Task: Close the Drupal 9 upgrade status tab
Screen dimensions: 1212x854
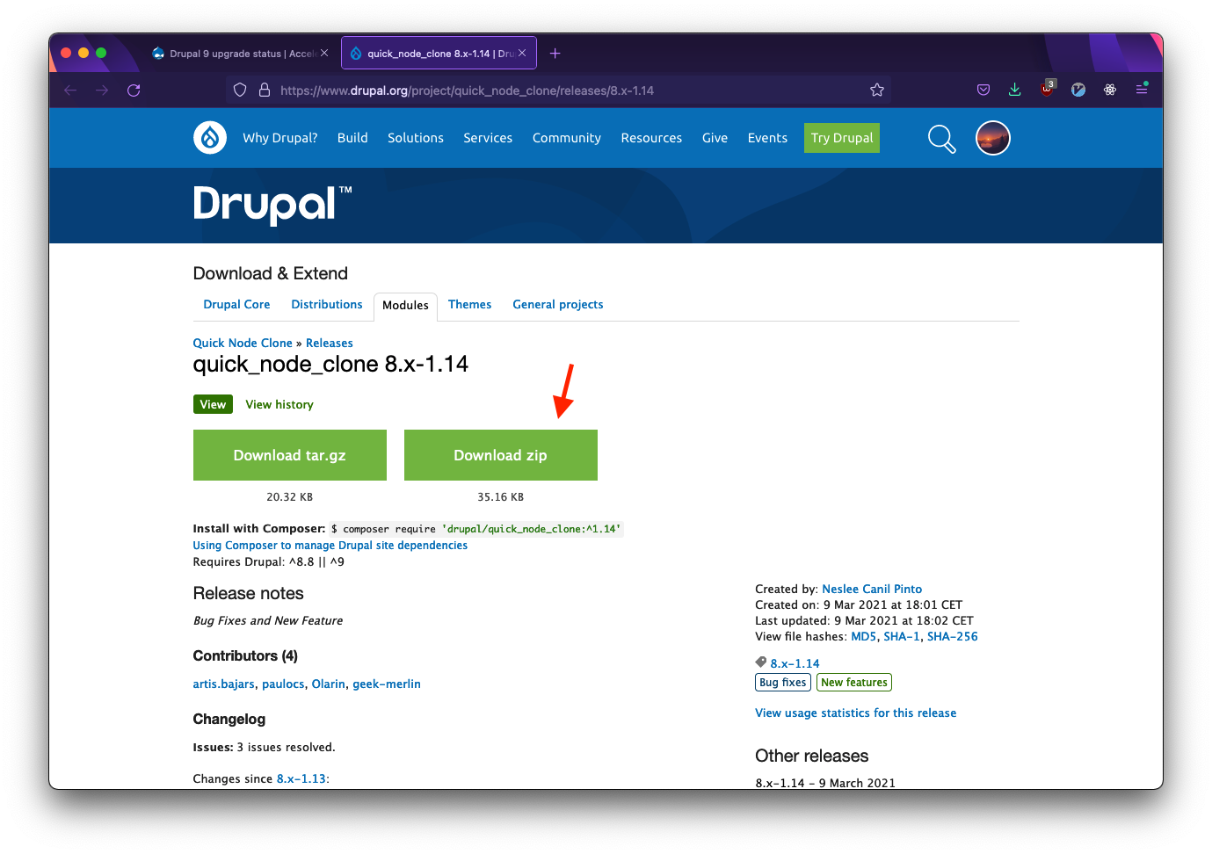Action: [x=324, y=53]
